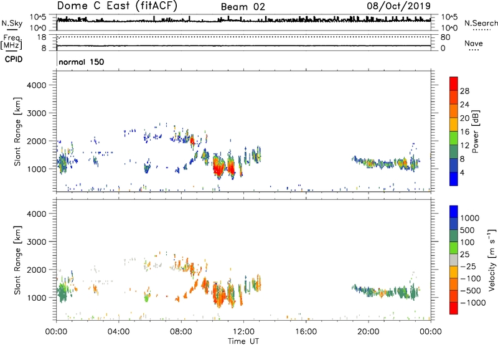Select the 'N.Search' legend label
The image size is (498, 345).
[481, 23]
